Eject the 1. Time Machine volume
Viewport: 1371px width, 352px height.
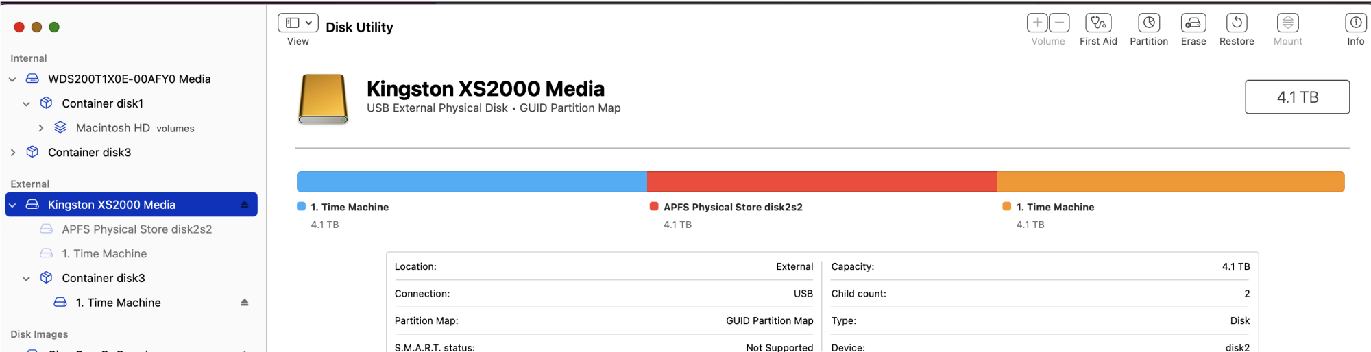click(x=245, y=303)
